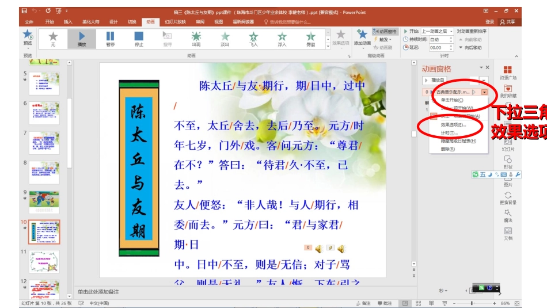
Task: Open the 文件 (File) tab
Action: point(29,22)
